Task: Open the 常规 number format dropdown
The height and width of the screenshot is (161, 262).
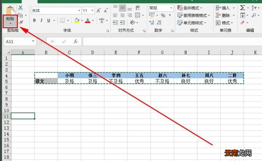Action: tap(171, 8)
